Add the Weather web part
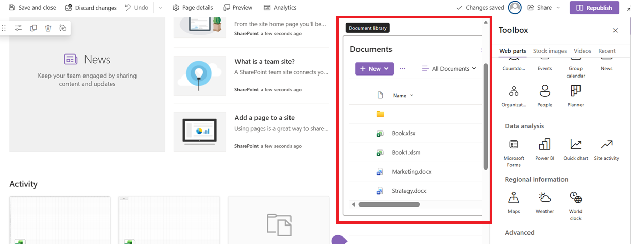Viewport: 631px width, 244px height. click(x=544, y=202)
